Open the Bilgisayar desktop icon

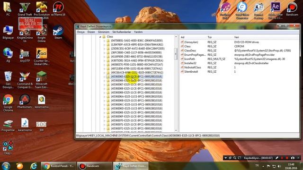(x=8, y=32)
